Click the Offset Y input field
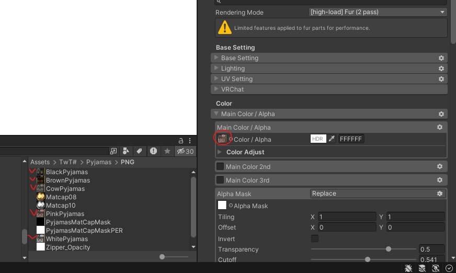The height and width of the screenshot is (273, 456). [x=415, y=227]
